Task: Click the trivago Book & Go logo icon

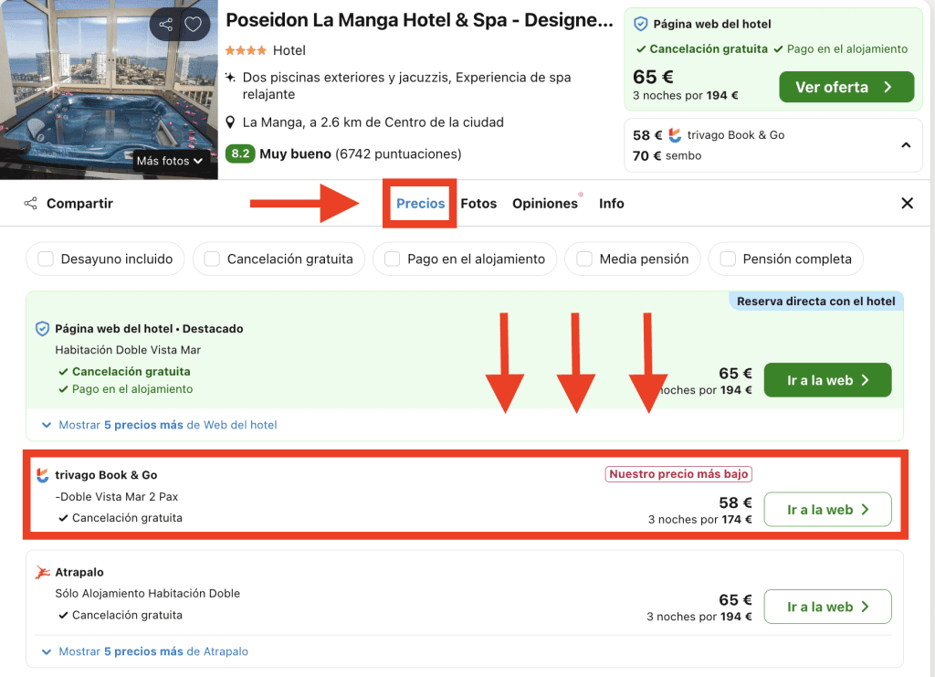Action: pyautogui.click(x=43, y=475)
